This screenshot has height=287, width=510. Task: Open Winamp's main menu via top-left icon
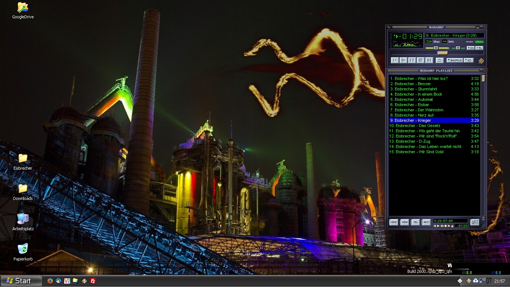pos(389,27)
